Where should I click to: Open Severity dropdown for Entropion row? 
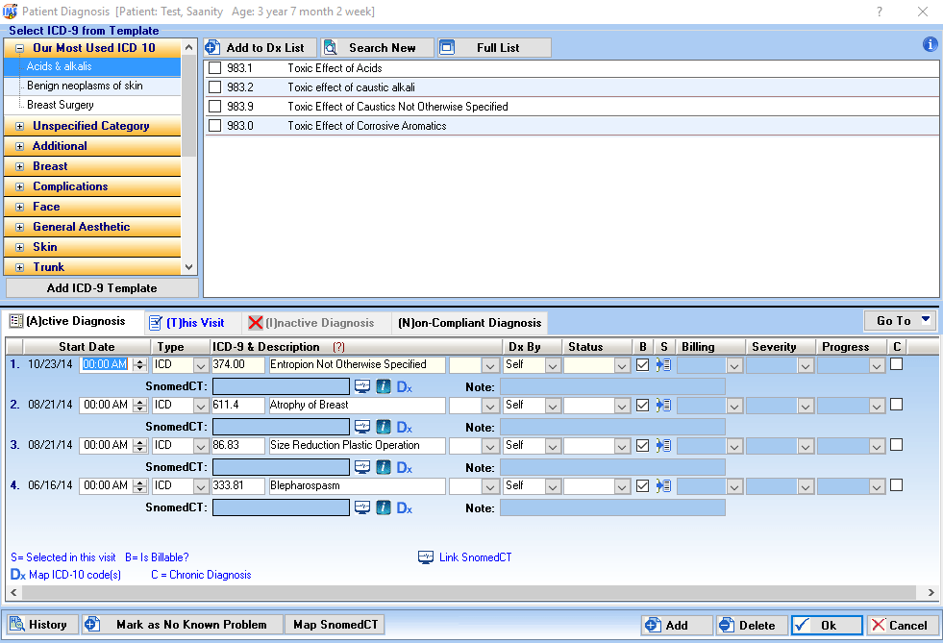(x=806, y=365)
